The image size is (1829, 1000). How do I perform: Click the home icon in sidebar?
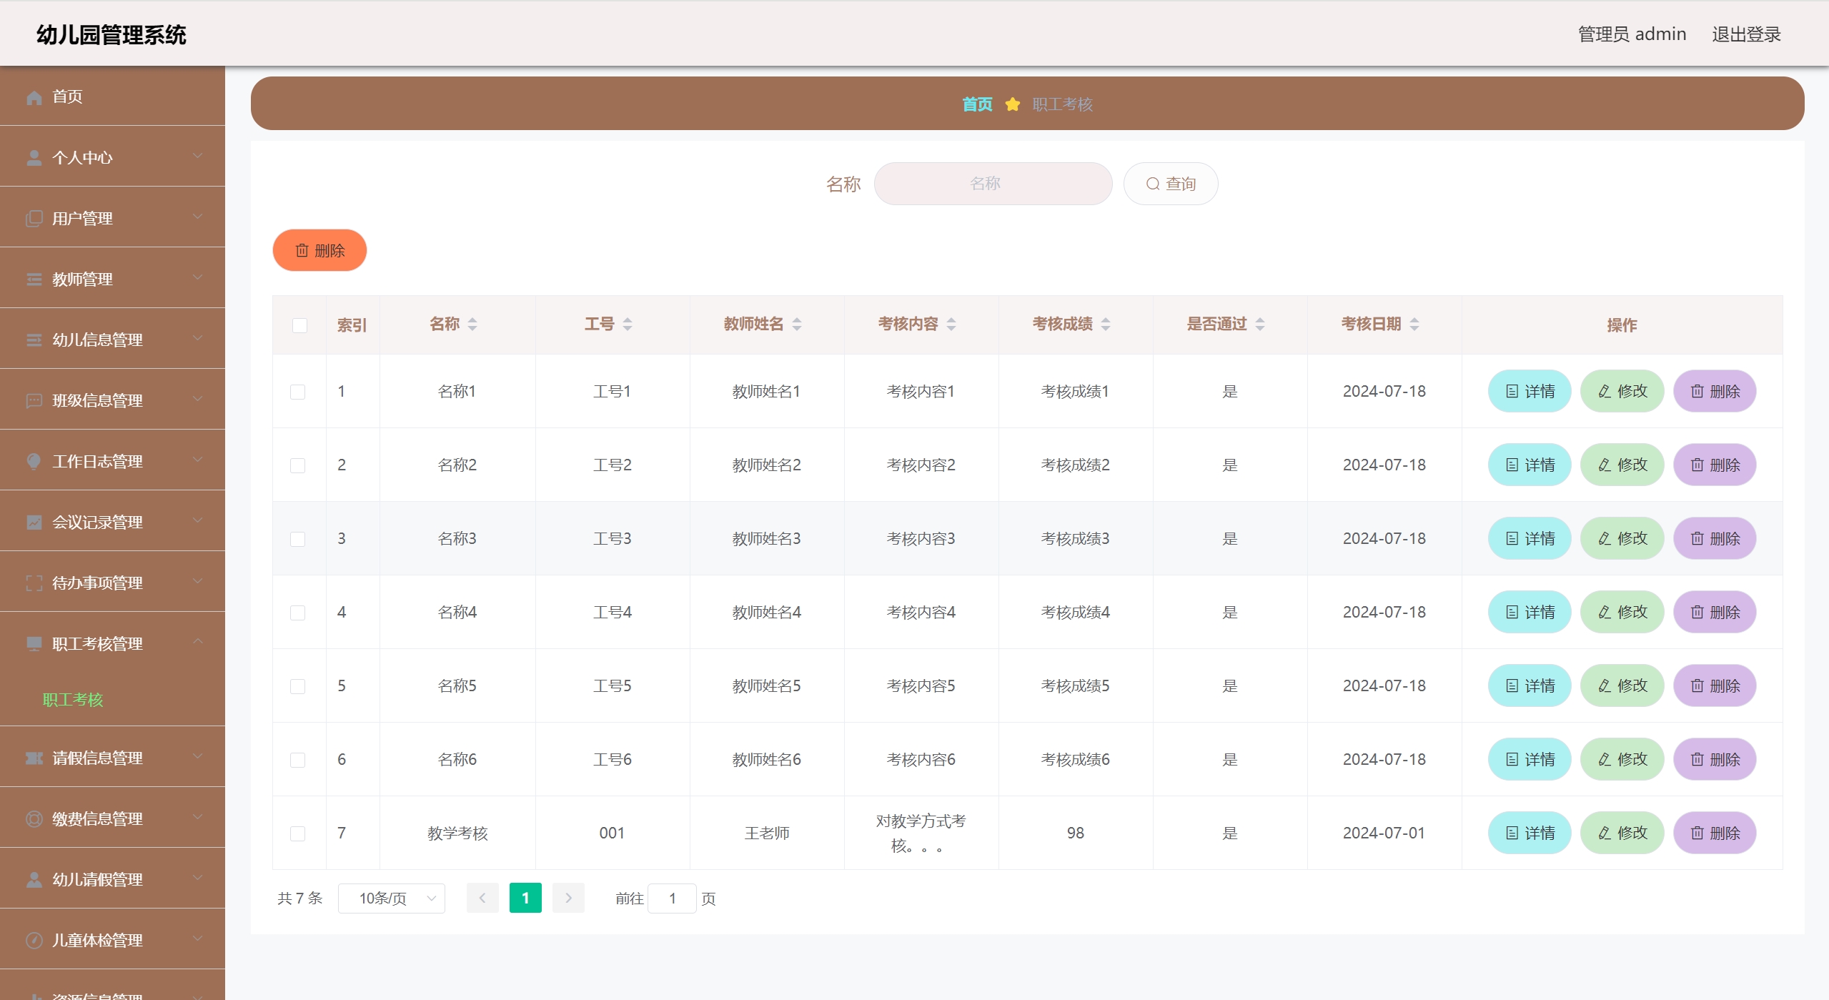[34, 97]
